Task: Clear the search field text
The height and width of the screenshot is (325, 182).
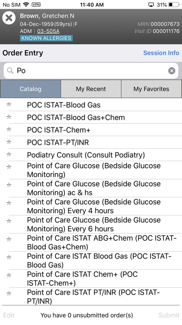Action: coord(172,71)
